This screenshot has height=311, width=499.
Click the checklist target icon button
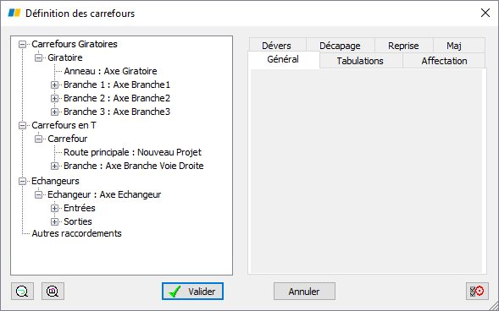tap(477, 291)
